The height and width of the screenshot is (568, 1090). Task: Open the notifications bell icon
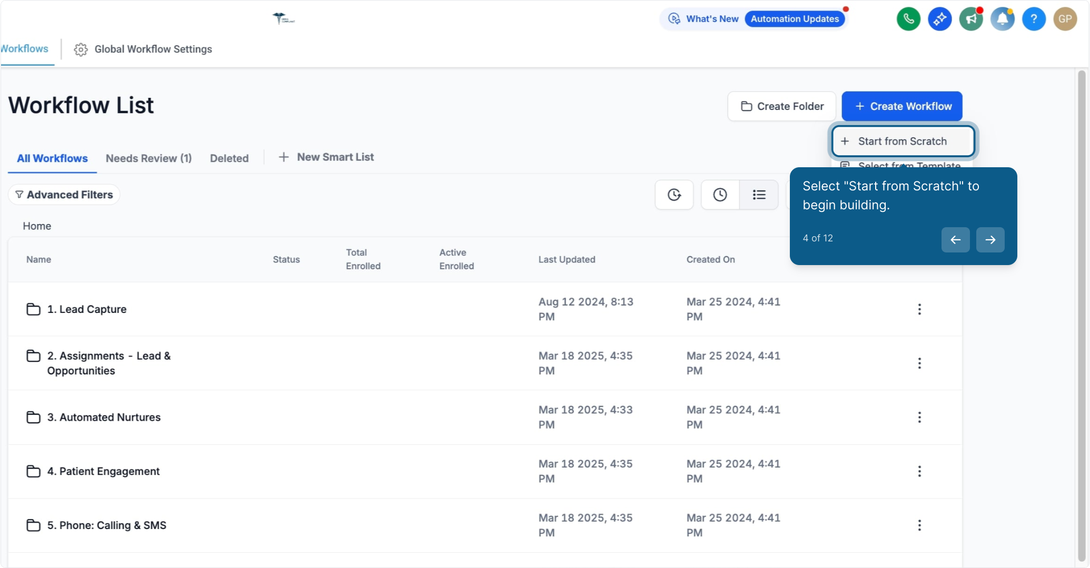pyautogui.click(x=1003, y=19)
